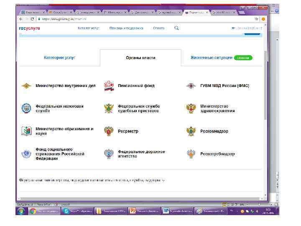Open Федеральное дорожное агентство link

pos(141,154)
